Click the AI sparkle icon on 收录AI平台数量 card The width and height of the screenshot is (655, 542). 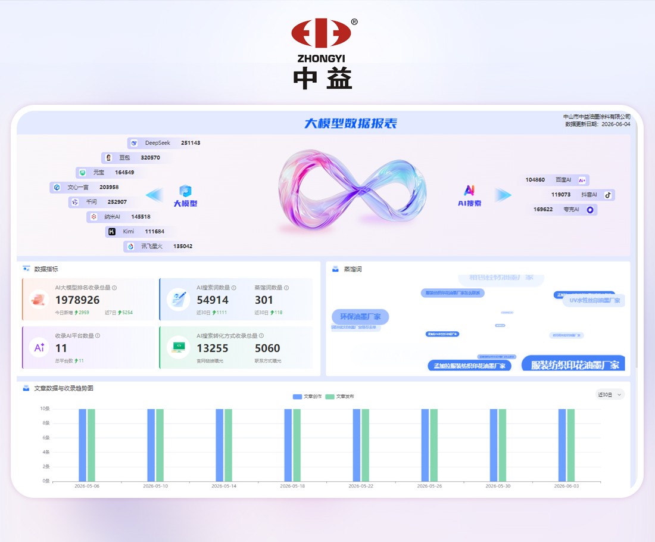(39, 347)
